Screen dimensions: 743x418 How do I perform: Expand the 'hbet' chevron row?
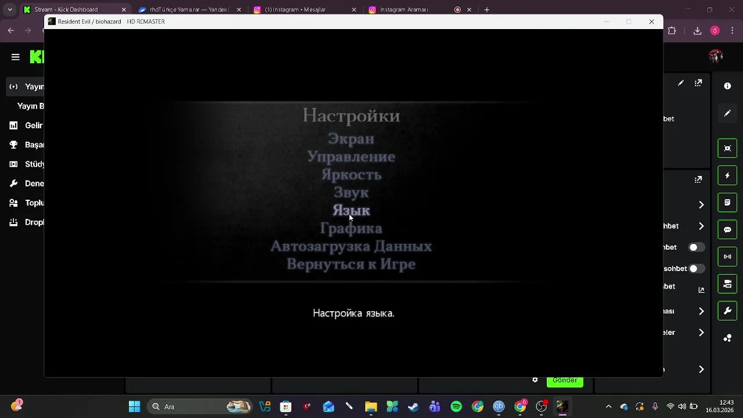coord(701,226)
